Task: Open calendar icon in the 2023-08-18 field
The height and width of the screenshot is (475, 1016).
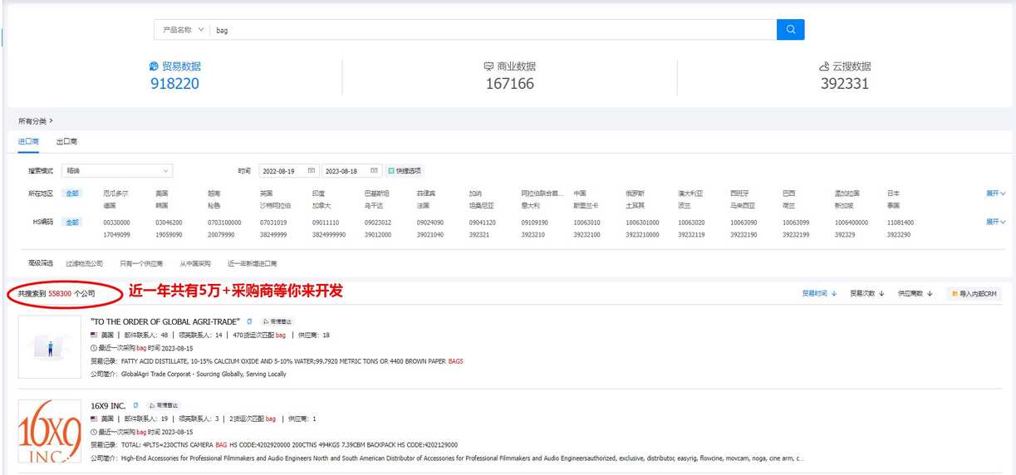Action: (373, 170)
